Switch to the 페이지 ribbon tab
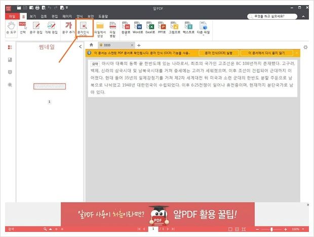The height and width of the screenshot is (237, 314). click(67, 16)
